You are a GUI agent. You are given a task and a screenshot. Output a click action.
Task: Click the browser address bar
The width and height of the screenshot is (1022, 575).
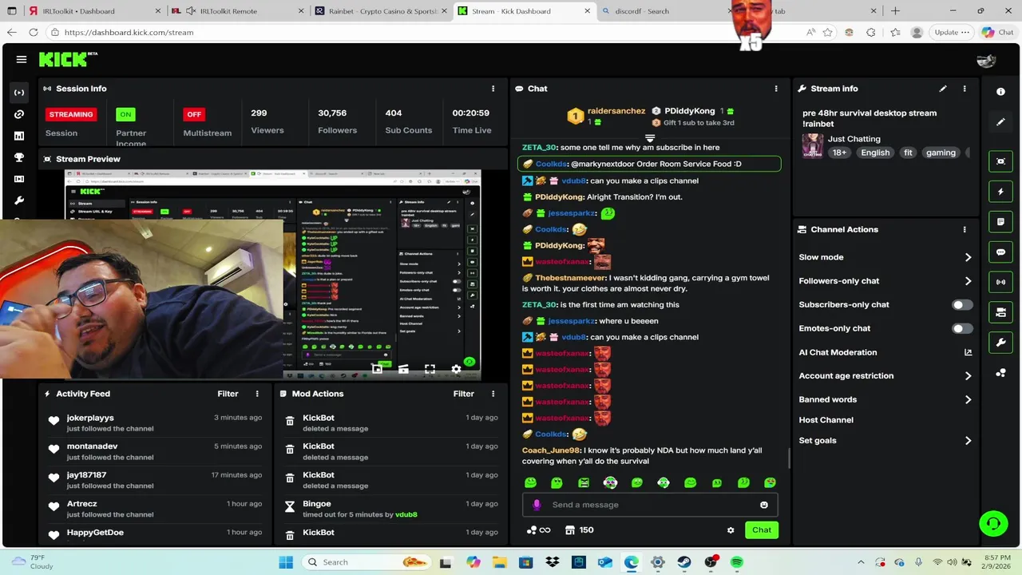coord(423,33)
